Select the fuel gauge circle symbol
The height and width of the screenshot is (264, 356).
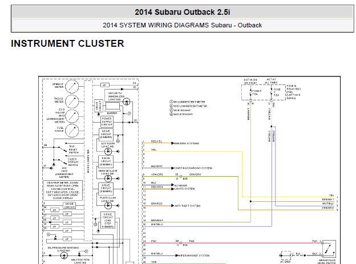click(72, 131)
